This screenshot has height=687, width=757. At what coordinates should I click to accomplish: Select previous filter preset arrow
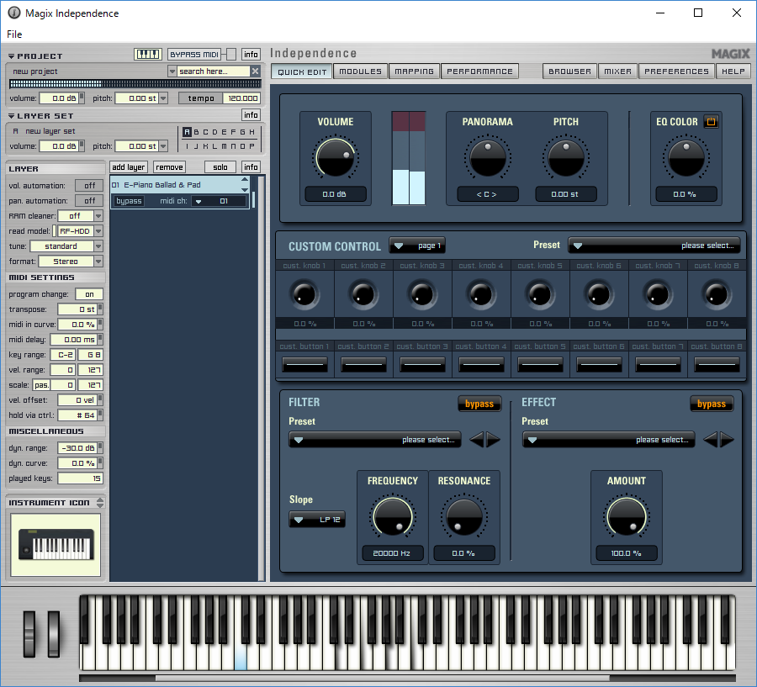coord(477,440)
